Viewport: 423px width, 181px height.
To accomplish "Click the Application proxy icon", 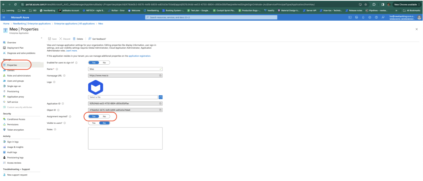I will [x=4, y=96].
